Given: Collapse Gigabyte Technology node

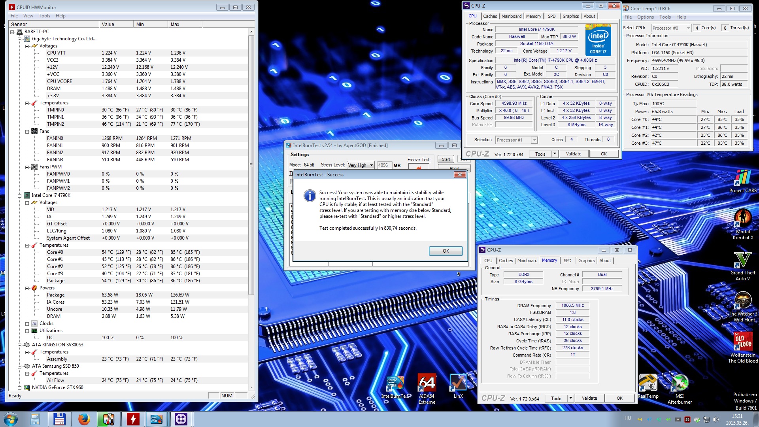Looking at the screenshot, I should (x=19, y=39).
